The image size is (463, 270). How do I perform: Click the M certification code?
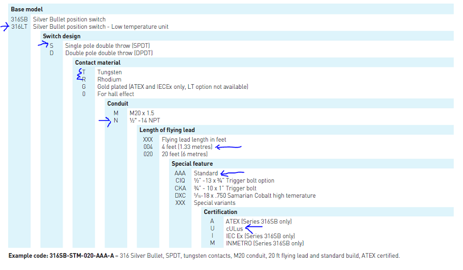[x=212, y=243]
